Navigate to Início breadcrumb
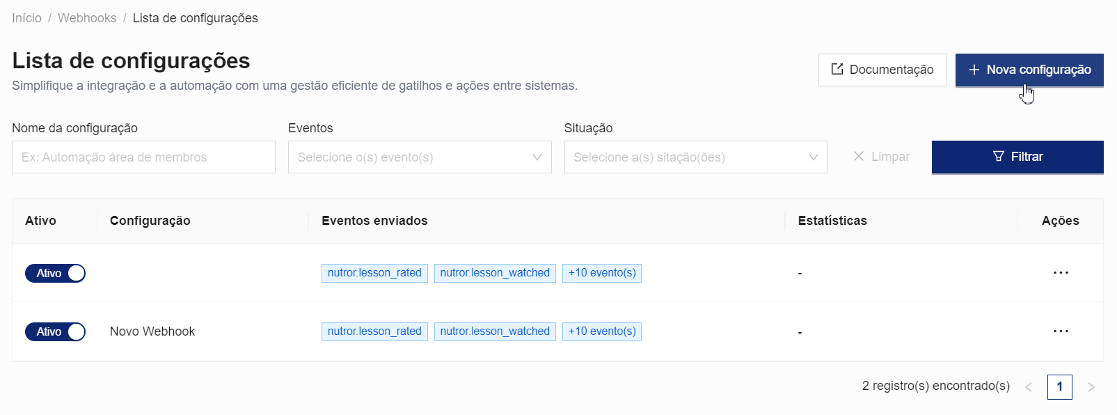The image size is (1117, 415). pos(26,18)
